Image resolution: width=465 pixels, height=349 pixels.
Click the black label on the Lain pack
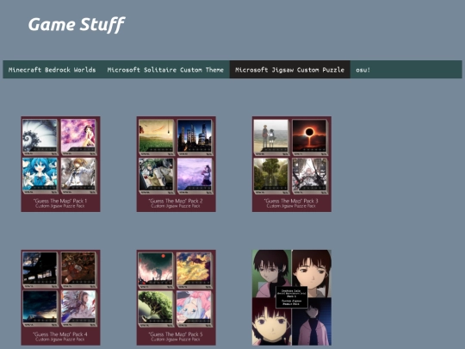(292, 297)
